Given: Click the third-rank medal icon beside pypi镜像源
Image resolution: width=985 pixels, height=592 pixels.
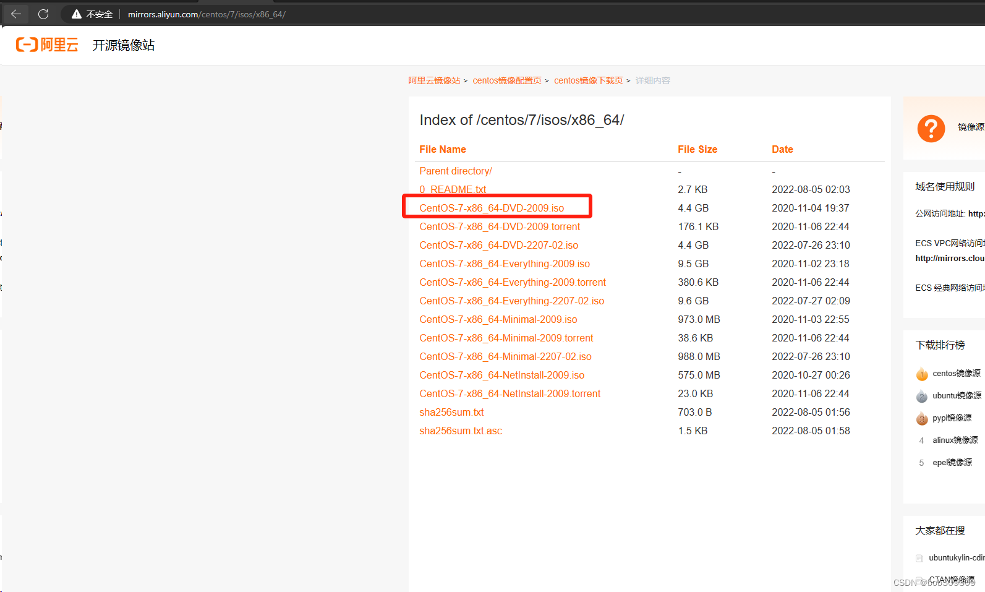Looking at the screenshot, I should pyautogui.click(x=921, y=418).
